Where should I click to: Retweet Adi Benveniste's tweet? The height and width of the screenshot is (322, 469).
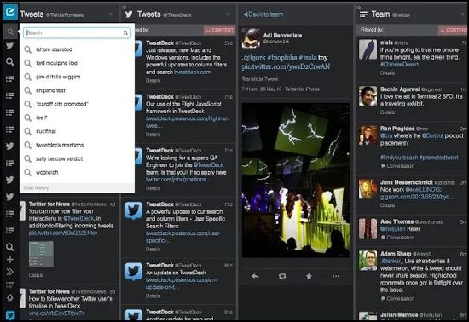pyautogui.click(x=282, y=276)
